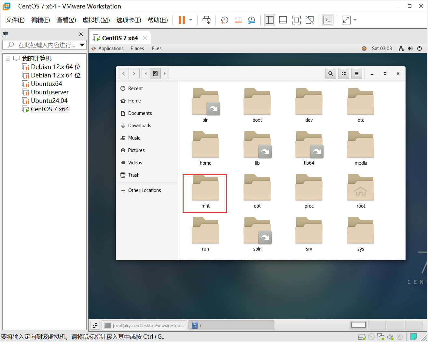Open the 帮助(H) menu
Image resolution: width=428 pixels, height=342 pixels.
coord(158,20)
